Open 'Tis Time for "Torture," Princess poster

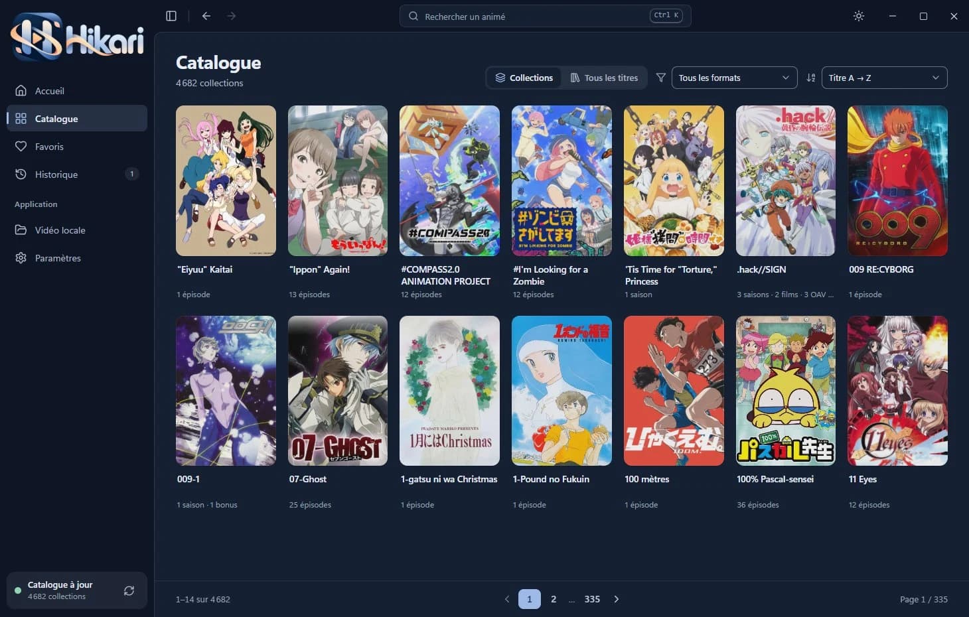pyautogui.click(x=674, y=180)
